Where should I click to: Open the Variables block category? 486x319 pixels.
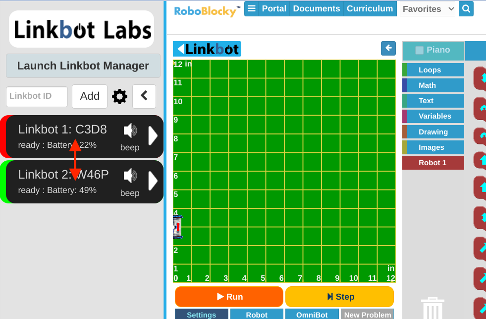click(433, 116)
